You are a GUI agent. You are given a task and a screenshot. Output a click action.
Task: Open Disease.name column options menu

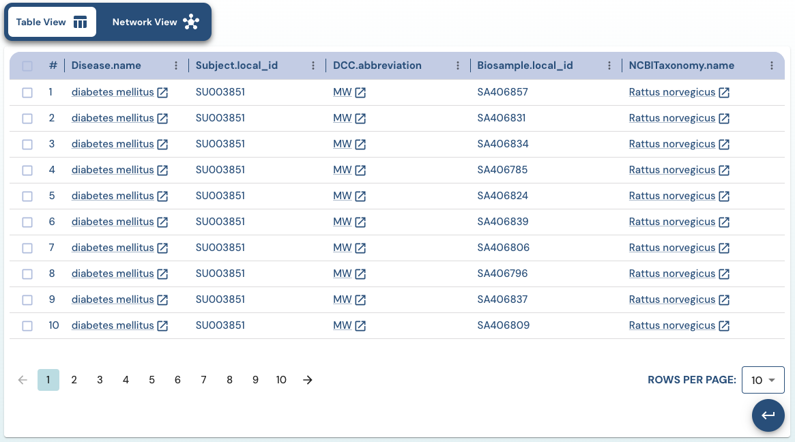pos(176,66)
